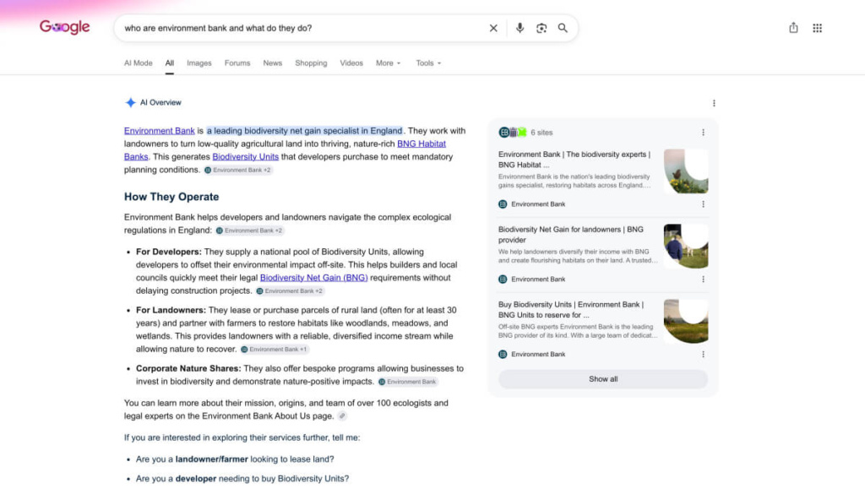This screenshot has width=865, height=494.
Task: Click source chip after 'nature-positive impacts'
Action: coord(408,382)
